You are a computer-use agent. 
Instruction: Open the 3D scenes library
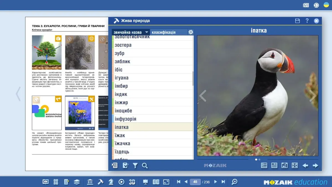click(x=132, y=182)
